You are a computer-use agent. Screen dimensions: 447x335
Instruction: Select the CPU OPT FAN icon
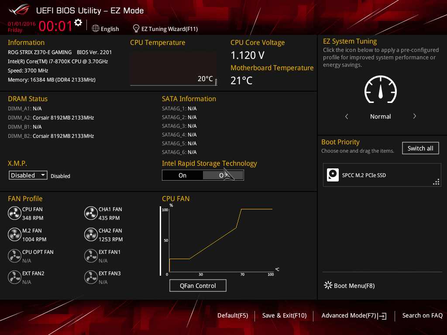14,256
